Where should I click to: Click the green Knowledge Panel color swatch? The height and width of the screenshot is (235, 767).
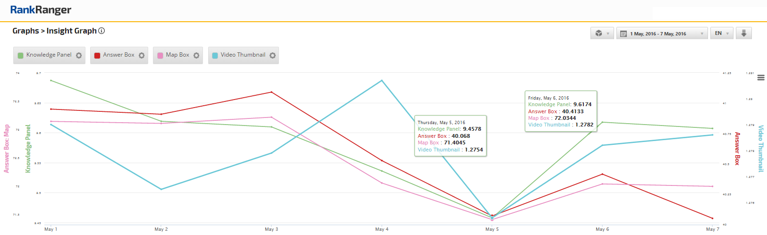20,55
